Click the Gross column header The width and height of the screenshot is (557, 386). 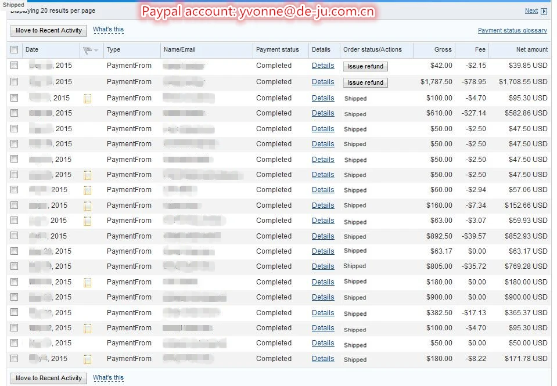443,50
